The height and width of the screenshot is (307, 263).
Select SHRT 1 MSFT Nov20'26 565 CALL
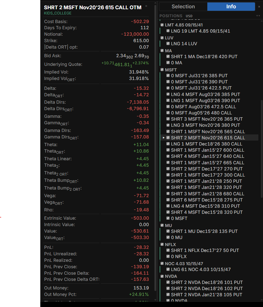208,132
